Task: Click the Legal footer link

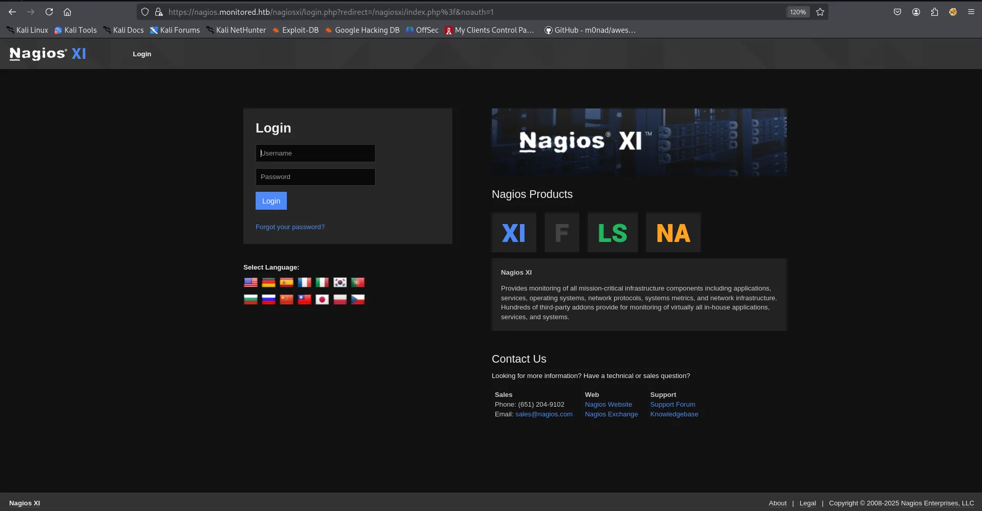Action: [x=808, y=503]
